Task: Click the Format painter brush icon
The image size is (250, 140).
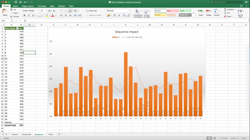Action: pos(11,17)
